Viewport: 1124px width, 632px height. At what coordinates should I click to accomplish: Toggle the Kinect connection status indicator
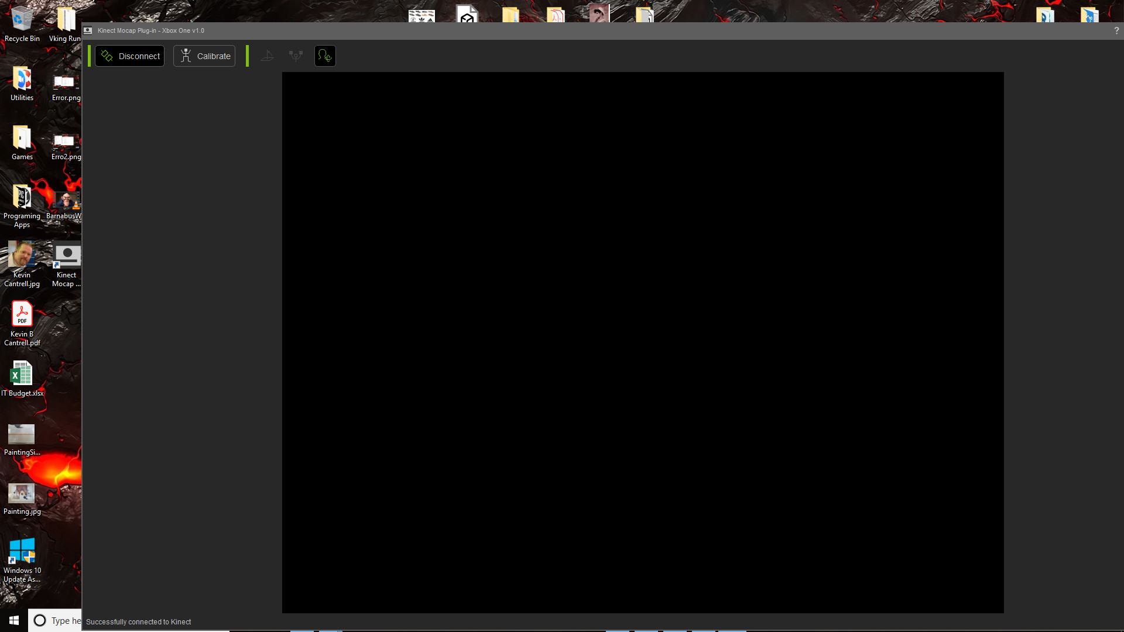[130, 55]
